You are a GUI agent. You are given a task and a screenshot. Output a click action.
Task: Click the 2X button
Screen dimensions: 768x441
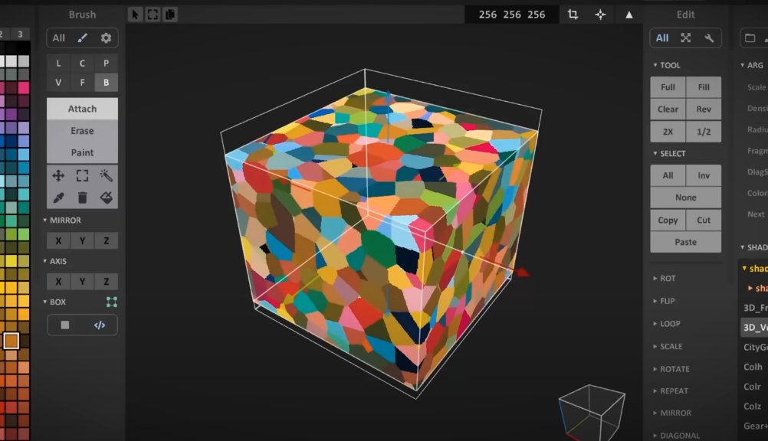668,132
